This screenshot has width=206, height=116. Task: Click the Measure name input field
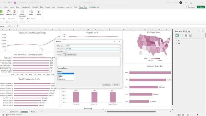click(93, 49)
